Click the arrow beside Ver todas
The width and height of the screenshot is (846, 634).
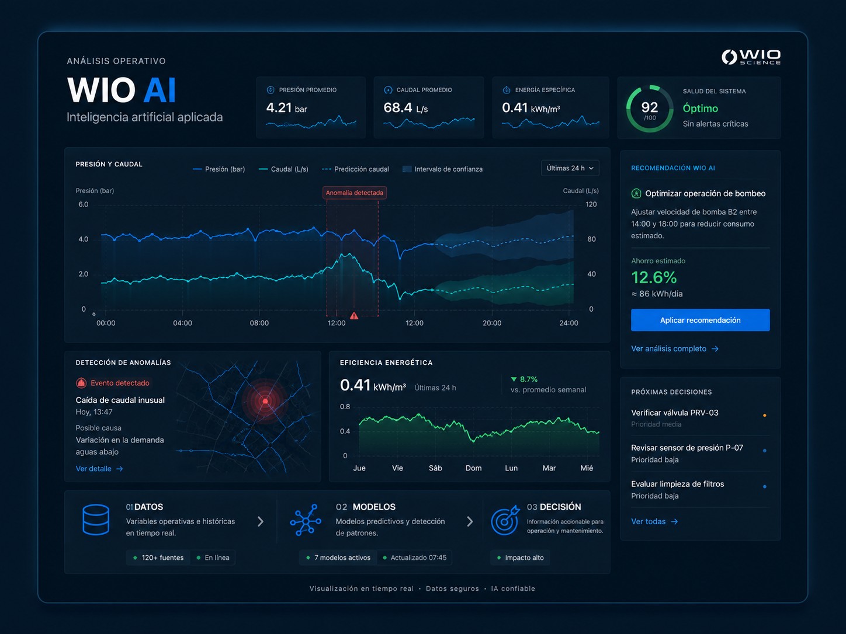coord(674,521)
